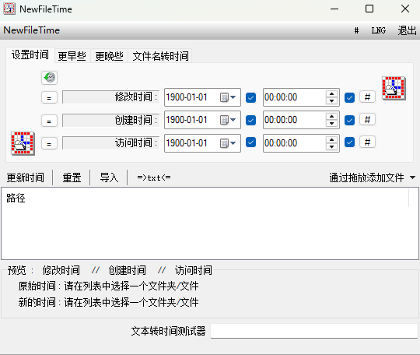This screenshot has width=420, height=355.
Task: Increase 创建时间 time with up spinner
Action: click(332, 116)
